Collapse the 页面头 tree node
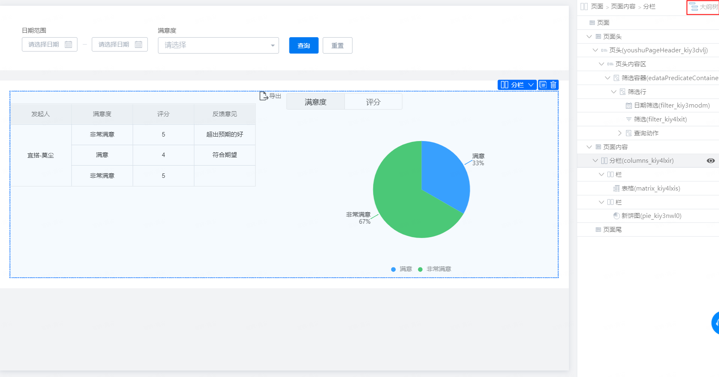The image size is (719, 377). (x=589, y=37)
